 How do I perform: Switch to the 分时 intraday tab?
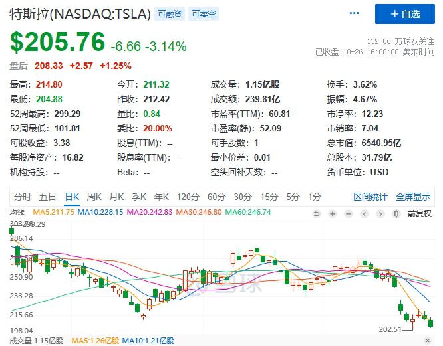point(23,197)
